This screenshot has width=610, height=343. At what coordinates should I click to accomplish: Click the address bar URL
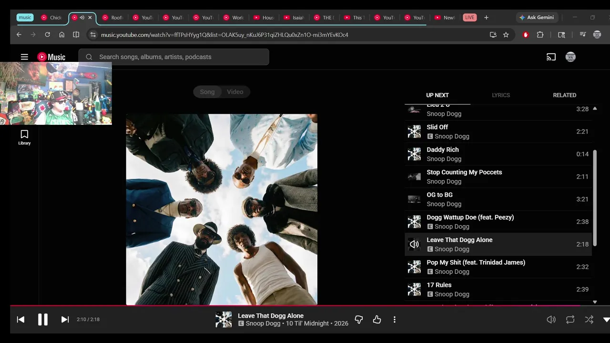click(224, 35)
